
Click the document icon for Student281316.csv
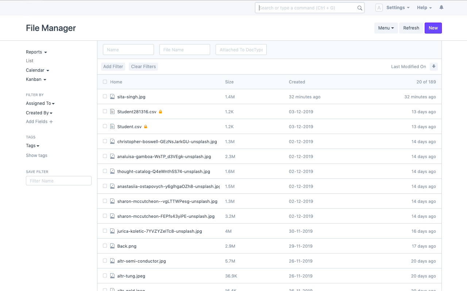pyautogui.click(x=112, y=112)
